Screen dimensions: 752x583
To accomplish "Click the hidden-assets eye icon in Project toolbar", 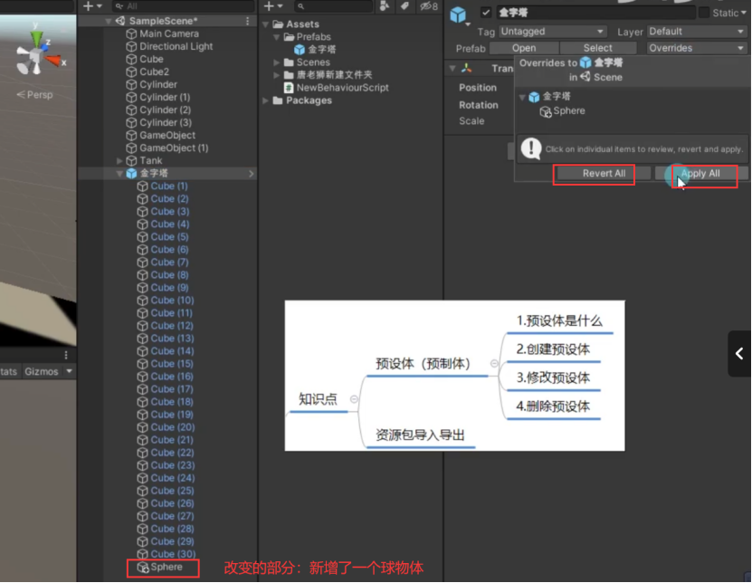I will coord(425,5).
